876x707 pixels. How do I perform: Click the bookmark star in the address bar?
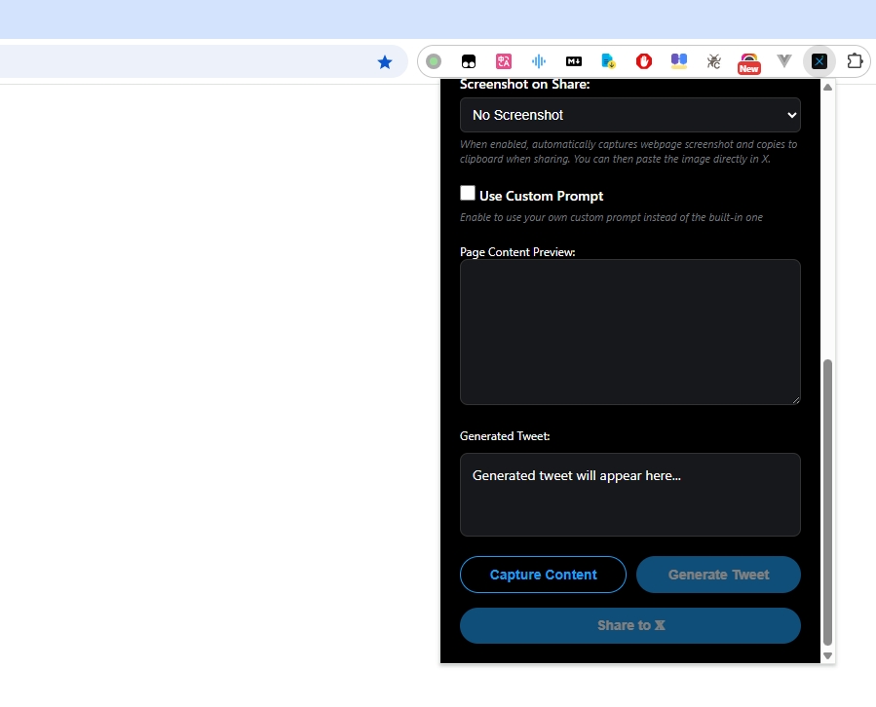click(385, 60)
